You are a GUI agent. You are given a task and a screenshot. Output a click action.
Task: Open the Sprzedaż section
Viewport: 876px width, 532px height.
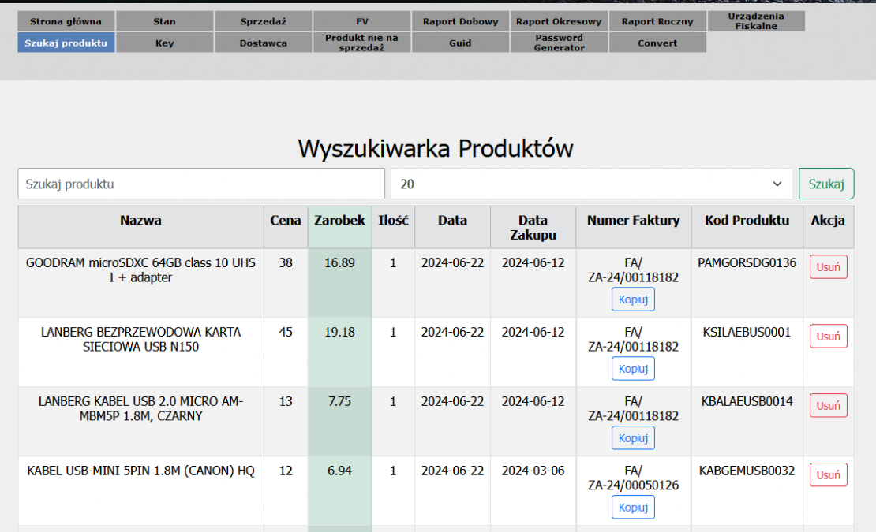(x=263, y=21)
